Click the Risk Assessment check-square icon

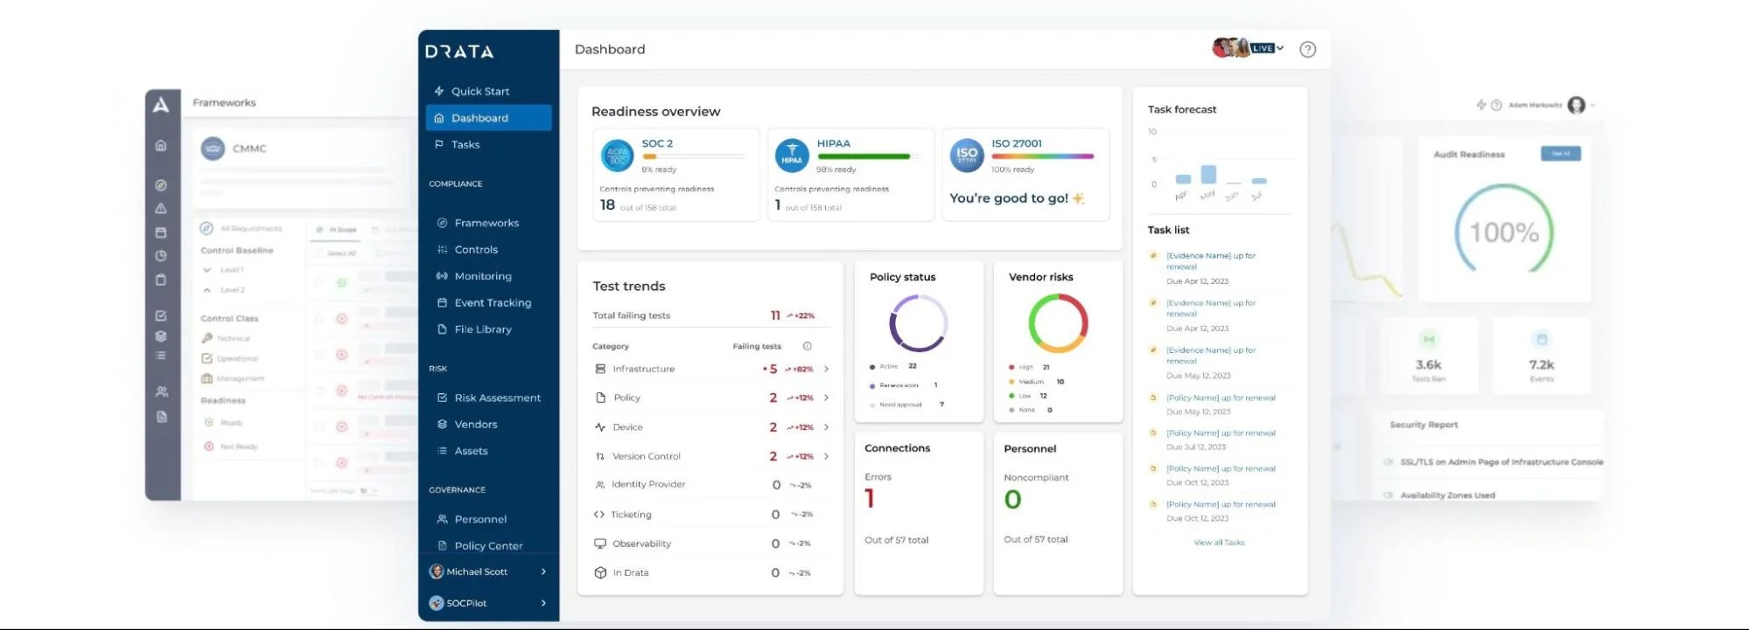point(442,398)
